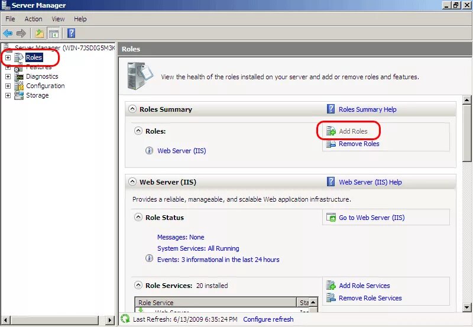Viewport: 473px width, 327px height.
Task: Click the Go to Web Server icon
Action: [331, 218]
